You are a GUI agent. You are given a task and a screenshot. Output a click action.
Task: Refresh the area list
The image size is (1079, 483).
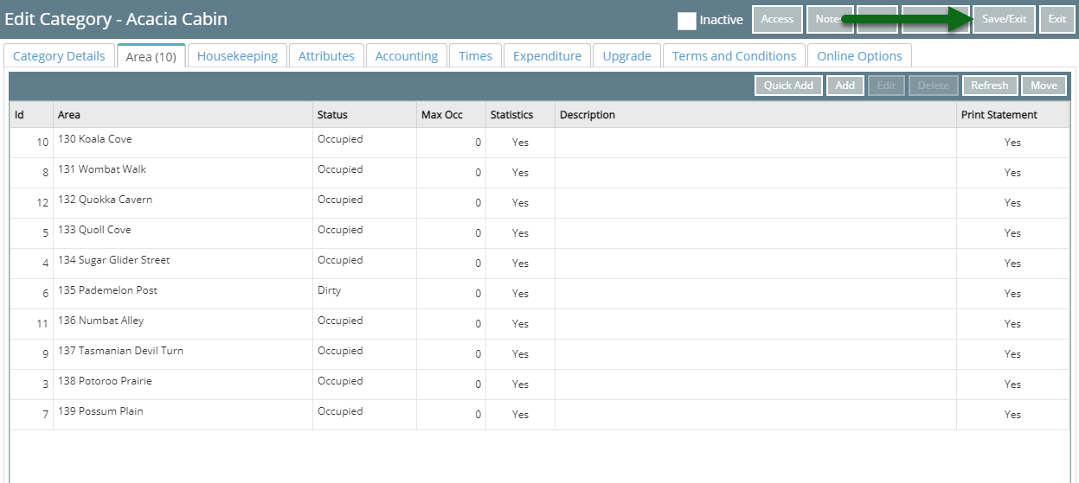[989, 86]
